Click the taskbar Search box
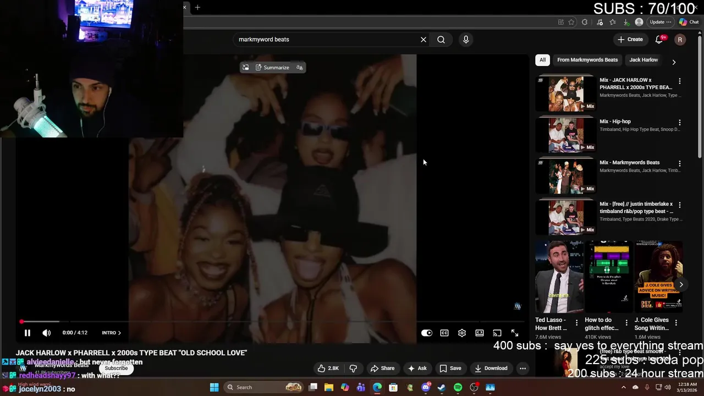The height and width of the screenshot is (396, 704). click(264, 387)
